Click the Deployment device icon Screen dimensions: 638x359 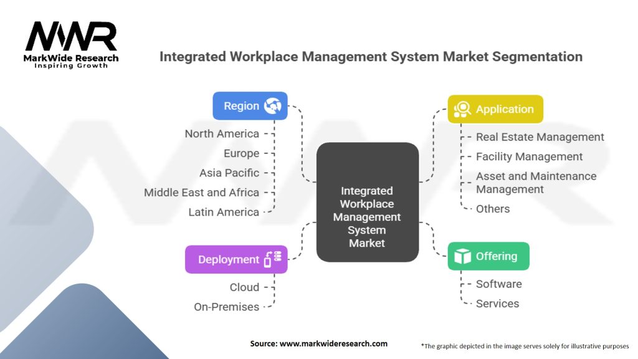point(272,259)
